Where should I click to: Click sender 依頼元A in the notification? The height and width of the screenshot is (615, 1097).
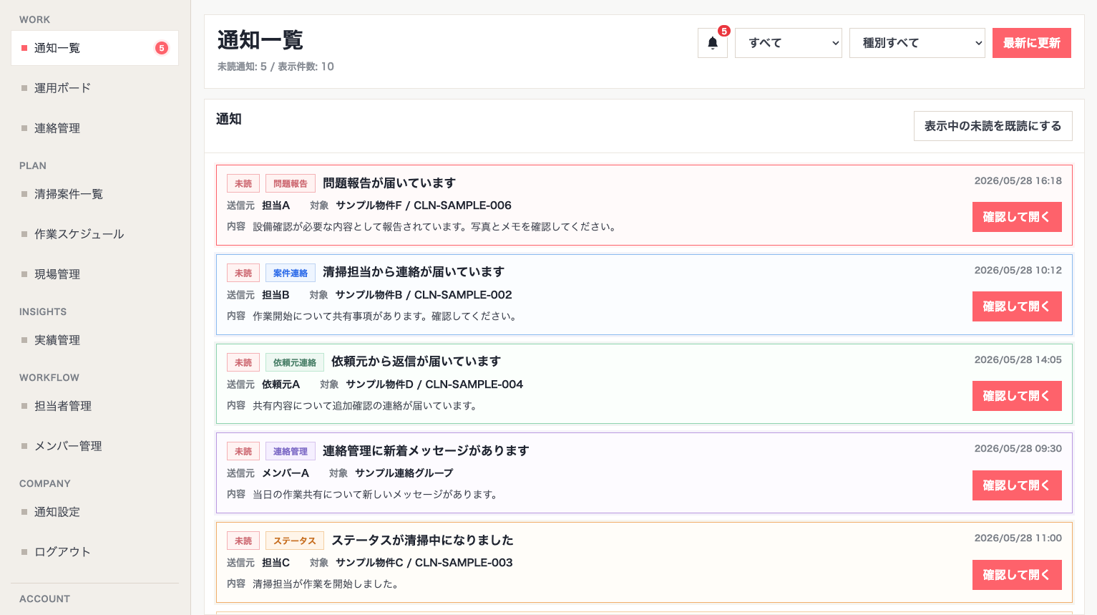pos(281,384)
